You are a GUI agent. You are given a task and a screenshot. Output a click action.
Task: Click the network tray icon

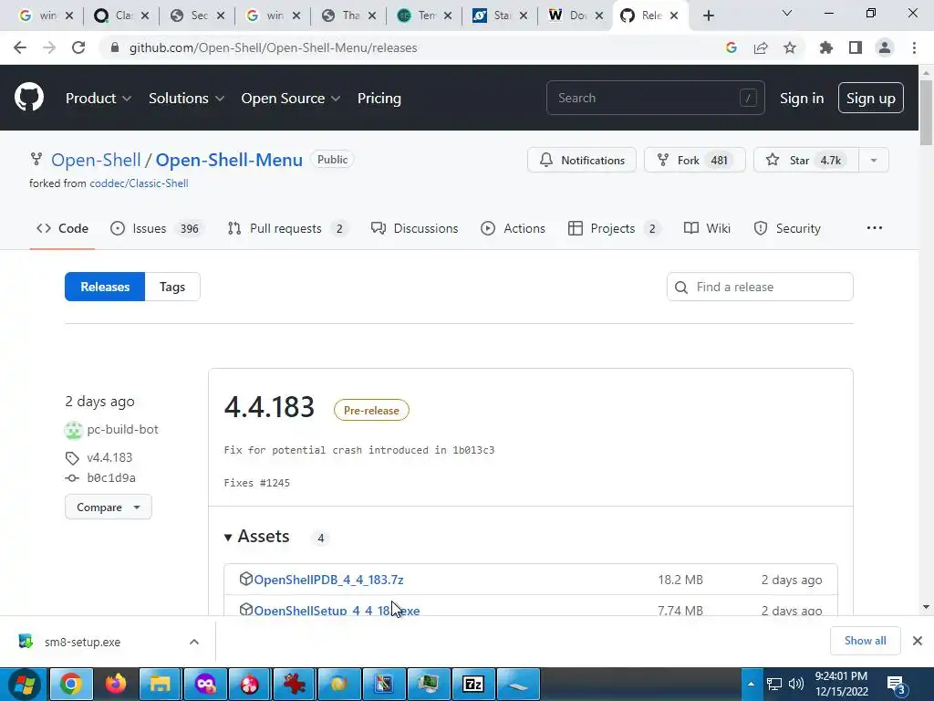(x=773, y=684)
